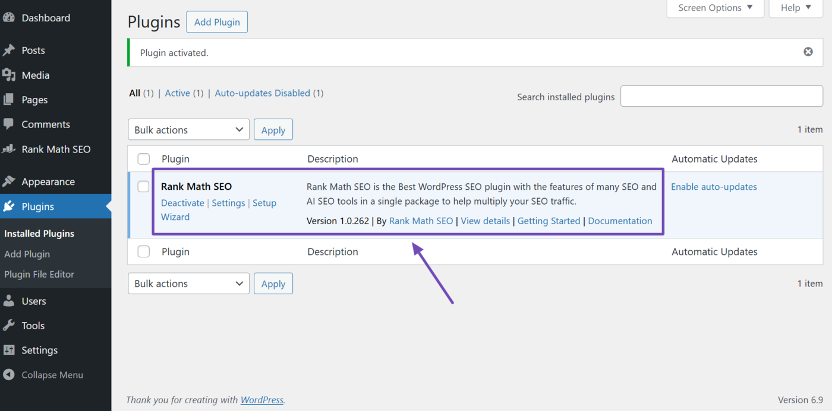This screenshot has height=411, width=832.
Task: Filter by Auto-updates Disabled
Action: tap(263, 93)
